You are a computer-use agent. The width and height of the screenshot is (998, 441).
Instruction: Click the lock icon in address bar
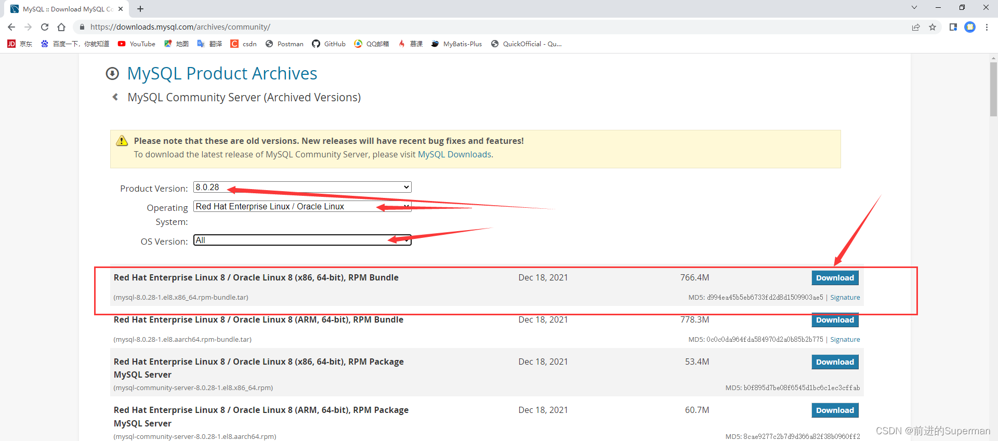pos(82,27)
